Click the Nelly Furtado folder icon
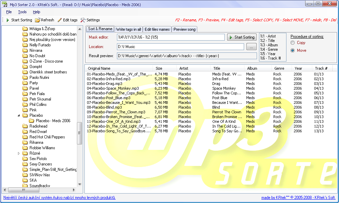This screenshot has width=339, height=203. (x=25, y=45)
